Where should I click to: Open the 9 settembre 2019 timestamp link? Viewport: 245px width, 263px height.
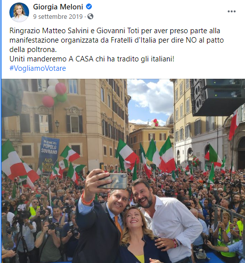coord(58,17)
